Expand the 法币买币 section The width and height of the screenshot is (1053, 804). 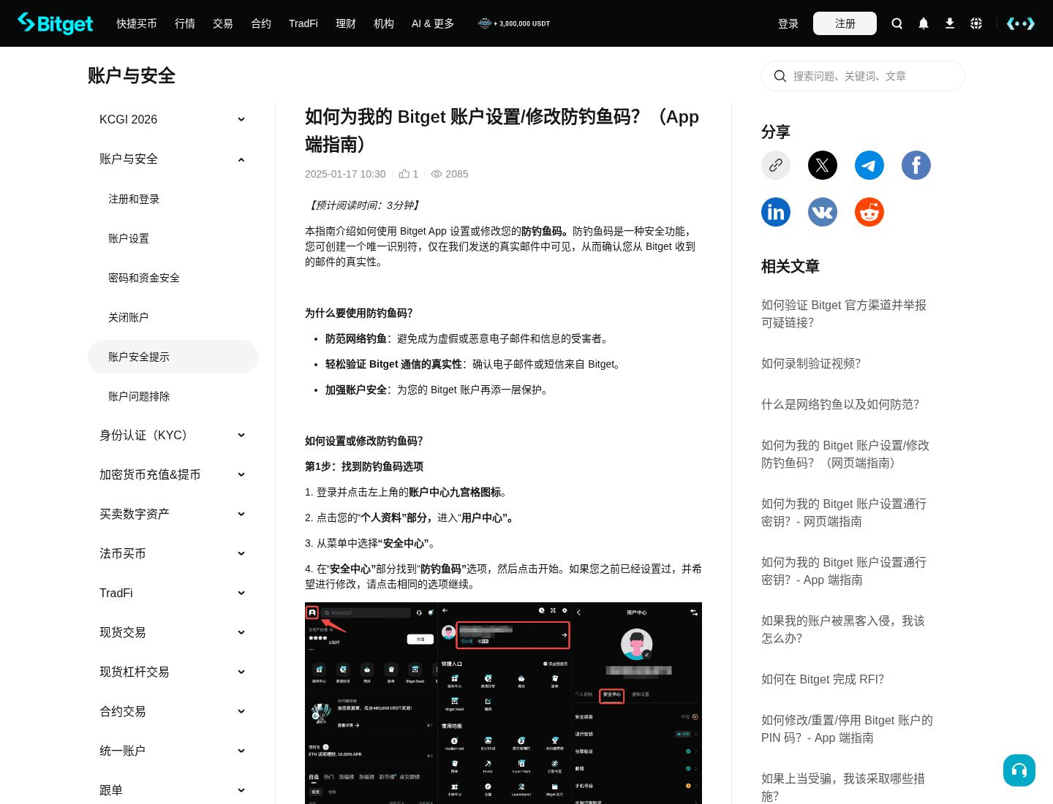[173, 553]
